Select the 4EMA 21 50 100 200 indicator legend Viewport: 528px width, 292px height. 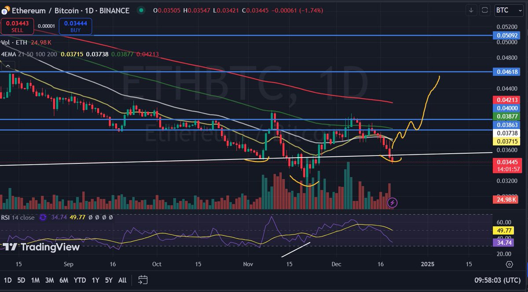(x=29, y=54)
